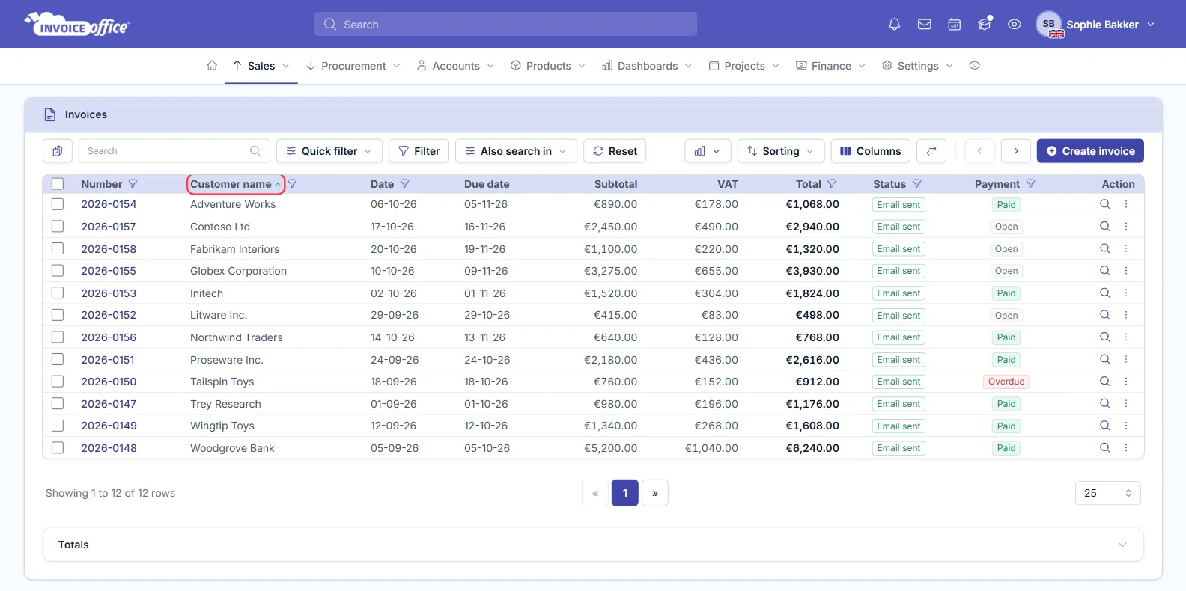The image size is (1186, 591).
Task: Open invoice 2026-0155 link
Action: pos(109,271)
